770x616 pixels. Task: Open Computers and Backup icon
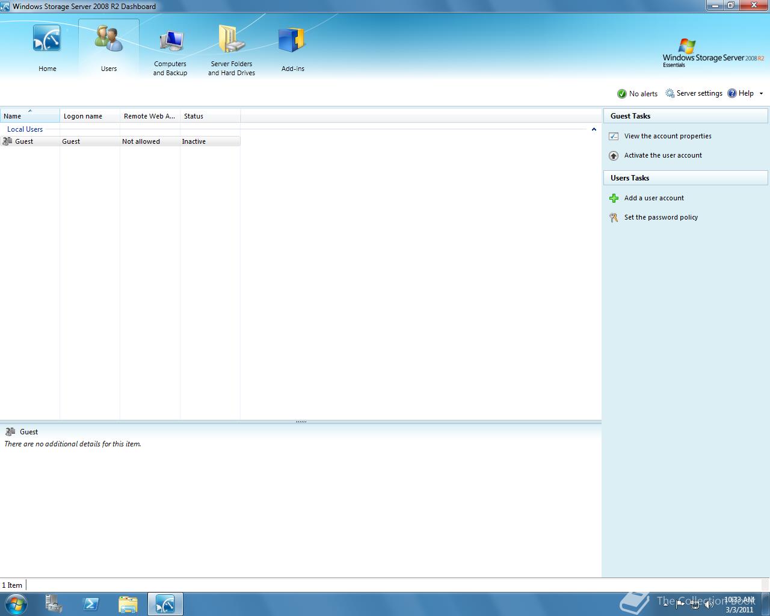click(x=171, y=42)
